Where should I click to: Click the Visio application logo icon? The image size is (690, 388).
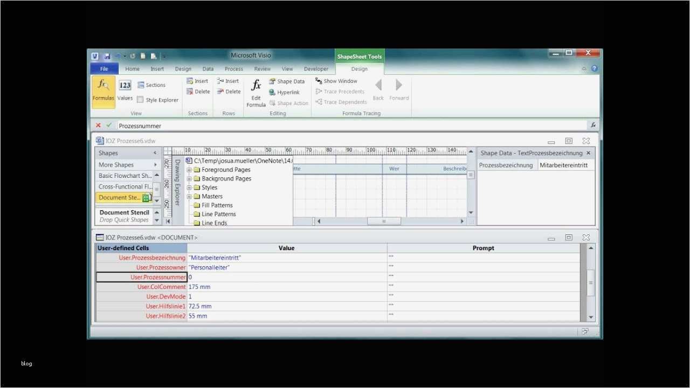click(95, 56)
